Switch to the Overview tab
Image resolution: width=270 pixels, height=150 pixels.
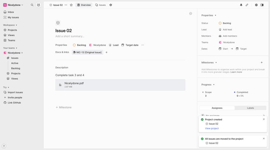(84, 5)
